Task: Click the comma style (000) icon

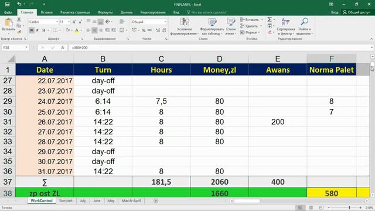Action: tap(150, 30)
